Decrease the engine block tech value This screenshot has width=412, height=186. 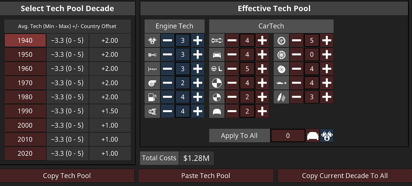pos(168,40)
